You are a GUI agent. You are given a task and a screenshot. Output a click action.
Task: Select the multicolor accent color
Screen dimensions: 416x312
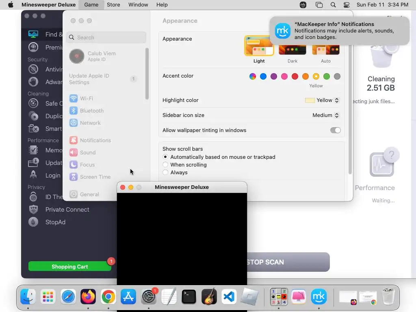[x=253, y=76]
